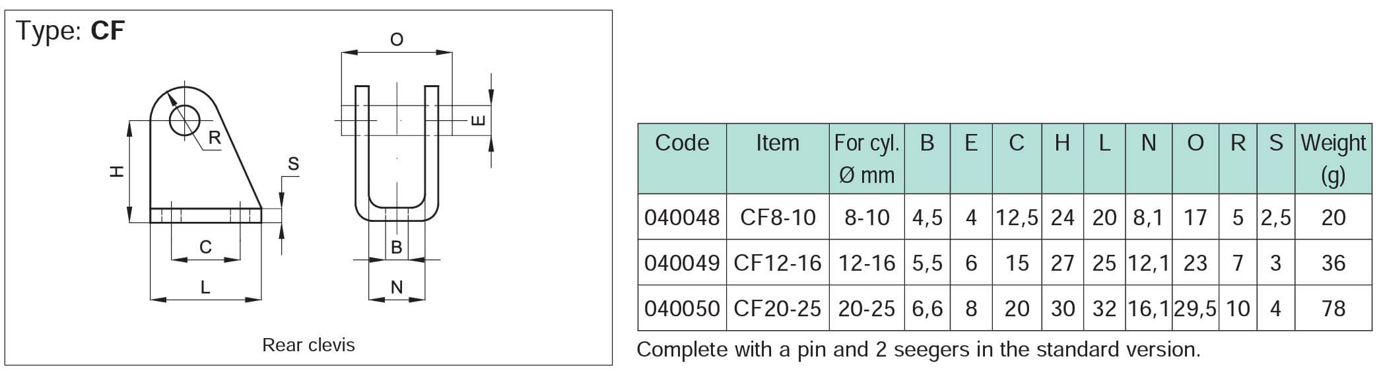Select weight value 78 in last row
Screen dimensions: 1381x377
click(1333, 308)
